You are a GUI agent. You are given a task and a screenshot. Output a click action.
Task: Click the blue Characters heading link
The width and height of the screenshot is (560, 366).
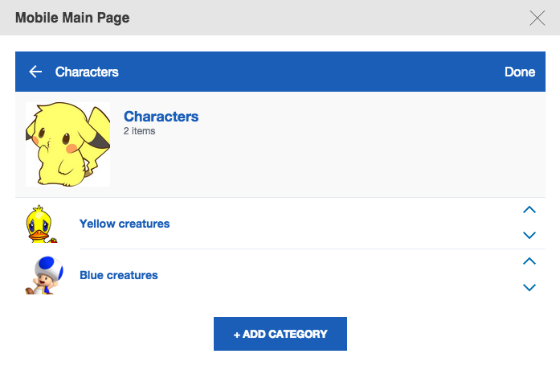click(161, 117)
